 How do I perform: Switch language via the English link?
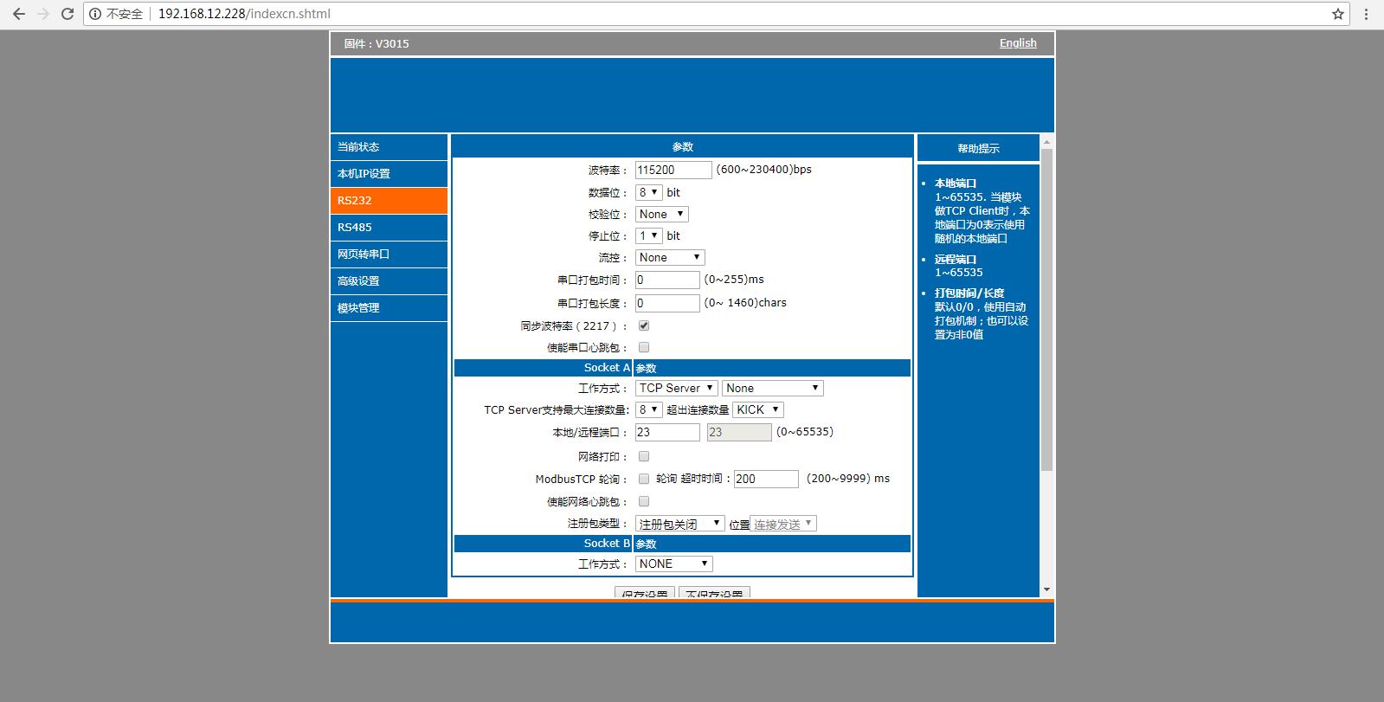click(1017, 43)
